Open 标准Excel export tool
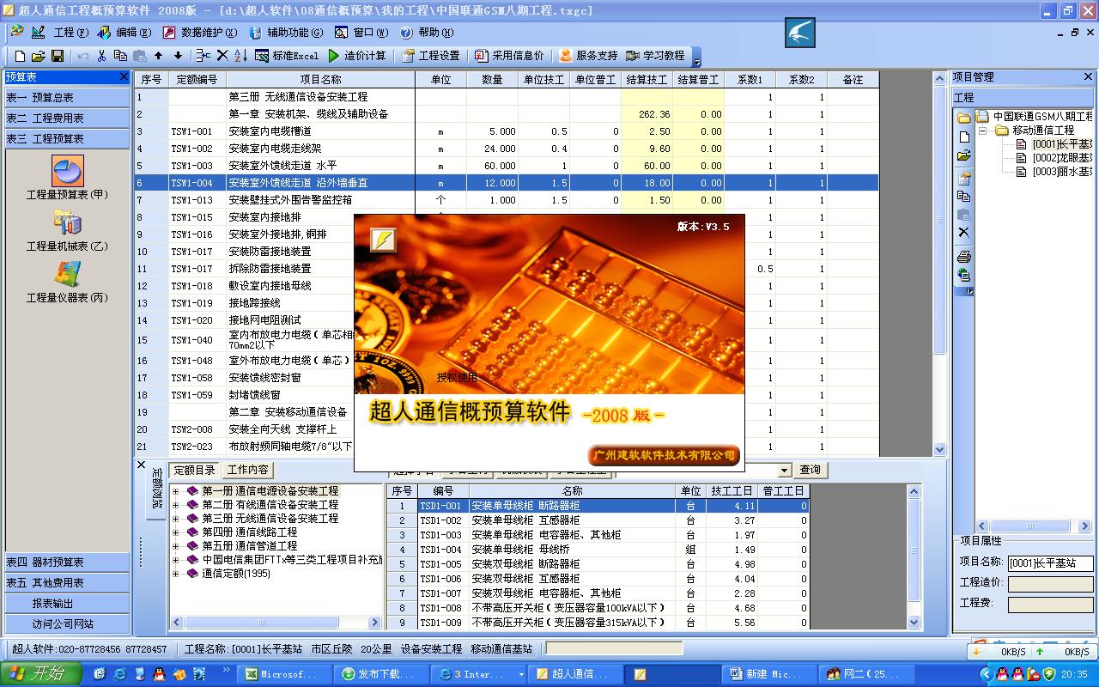Viewport: 1099px width, 687px height. (x=283, y=57)
